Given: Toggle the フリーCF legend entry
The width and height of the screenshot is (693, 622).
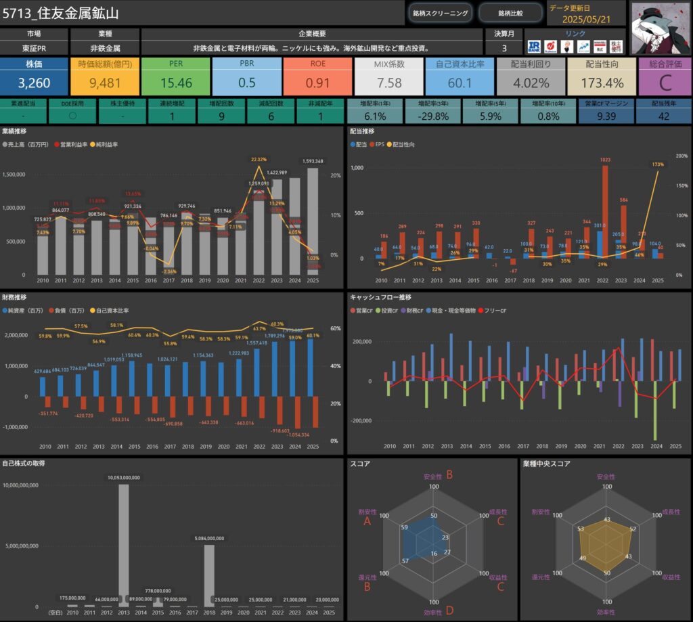Looking at the screenshot, I should [493, 311].
